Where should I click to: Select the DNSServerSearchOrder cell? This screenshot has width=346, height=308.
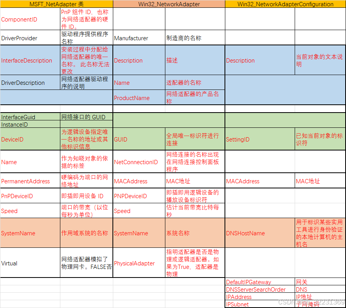click(x=260, y=289)
